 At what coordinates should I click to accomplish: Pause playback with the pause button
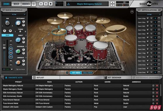click(46, 4)
